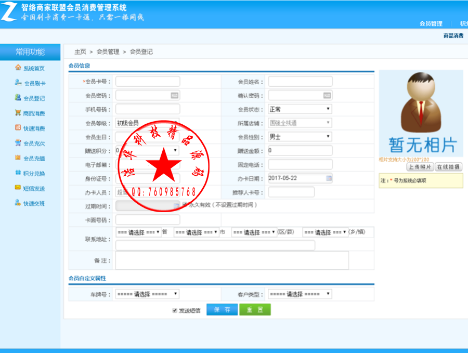Screen dimensions: 468x353
Task: Toggle the 发送短信 checkbox
Action: [x=175, y=310]
